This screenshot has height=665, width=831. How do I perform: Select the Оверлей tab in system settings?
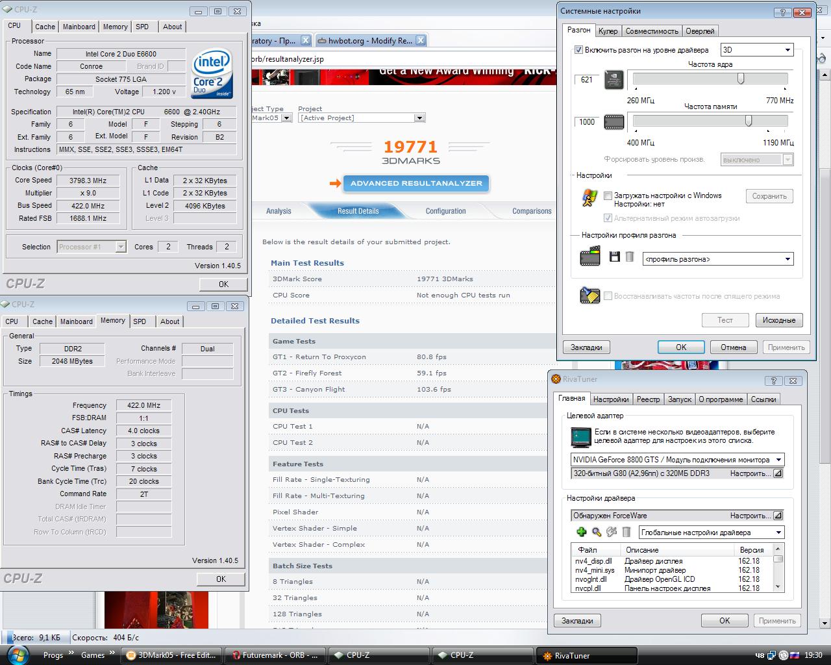click(700, 31)
